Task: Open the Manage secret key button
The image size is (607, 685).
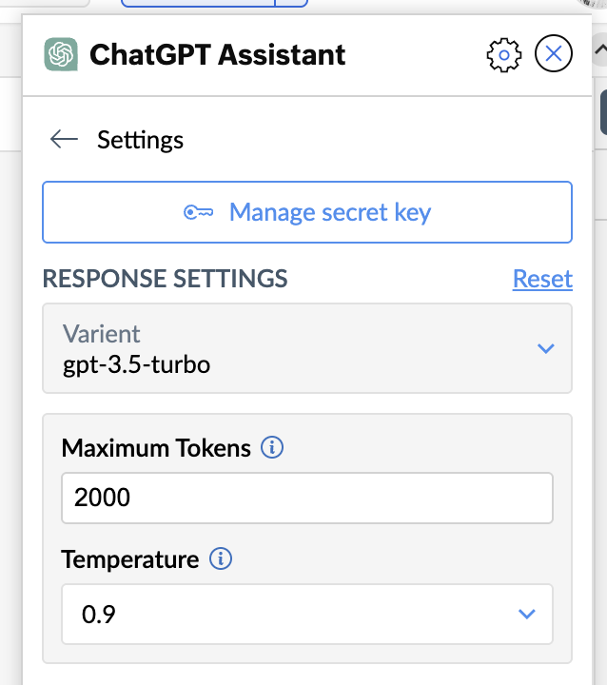Action: (x=307, y=212)
